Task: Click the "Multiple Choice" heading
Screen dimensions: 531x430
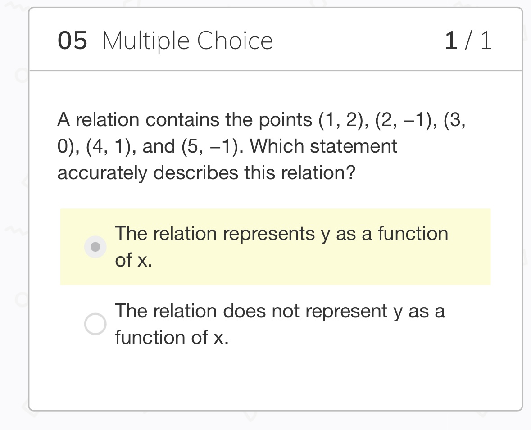Action: pyautogui.click(x=187, y=41)
